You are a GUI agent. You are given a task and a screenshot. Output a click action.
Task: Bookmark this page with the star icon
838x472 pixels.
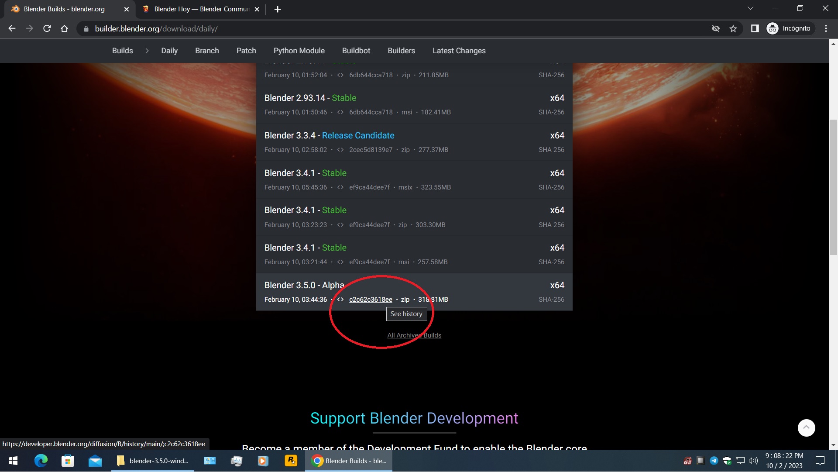[x=733, y=28]
